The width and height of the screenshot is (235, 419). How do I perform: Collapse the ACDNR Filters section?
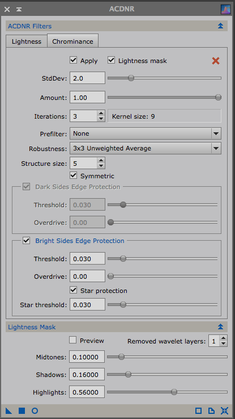(x=220, y=26)
